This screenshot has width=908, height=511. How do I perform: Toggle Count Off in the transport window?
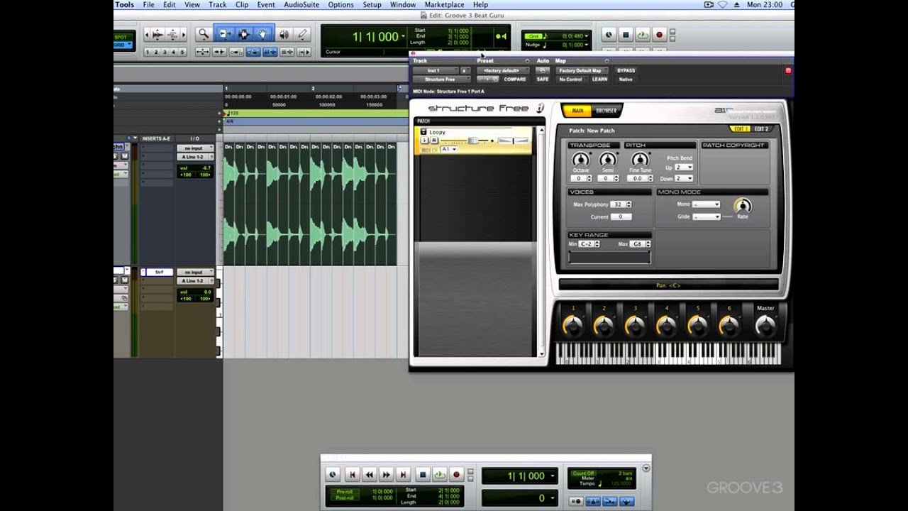(x=583, y=473)
